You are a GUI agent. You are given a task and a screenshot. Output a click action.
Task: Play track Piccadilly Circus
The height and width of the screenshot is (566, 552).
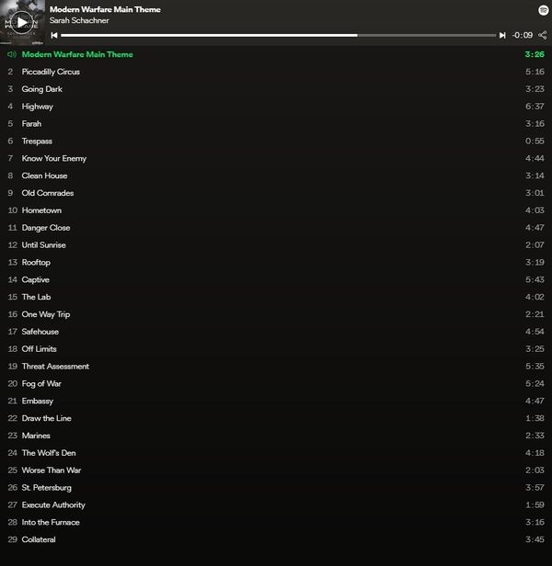[276, 72]
